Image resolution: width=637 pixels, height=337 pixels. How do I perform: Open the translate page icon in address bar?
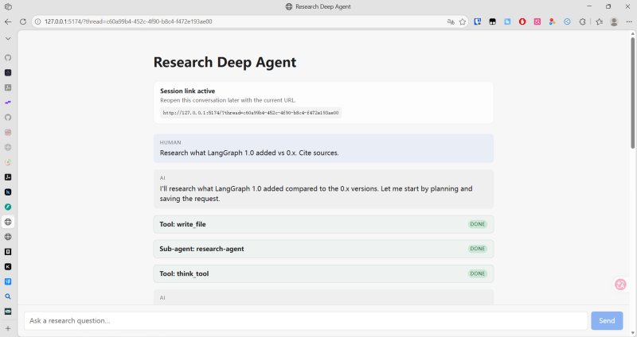point(451,21)
